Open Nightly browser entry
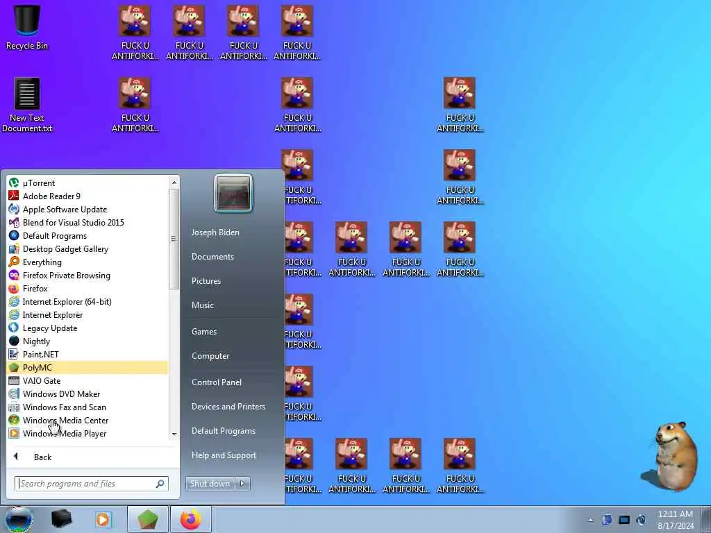711x533 pixels. coord(87,341)
